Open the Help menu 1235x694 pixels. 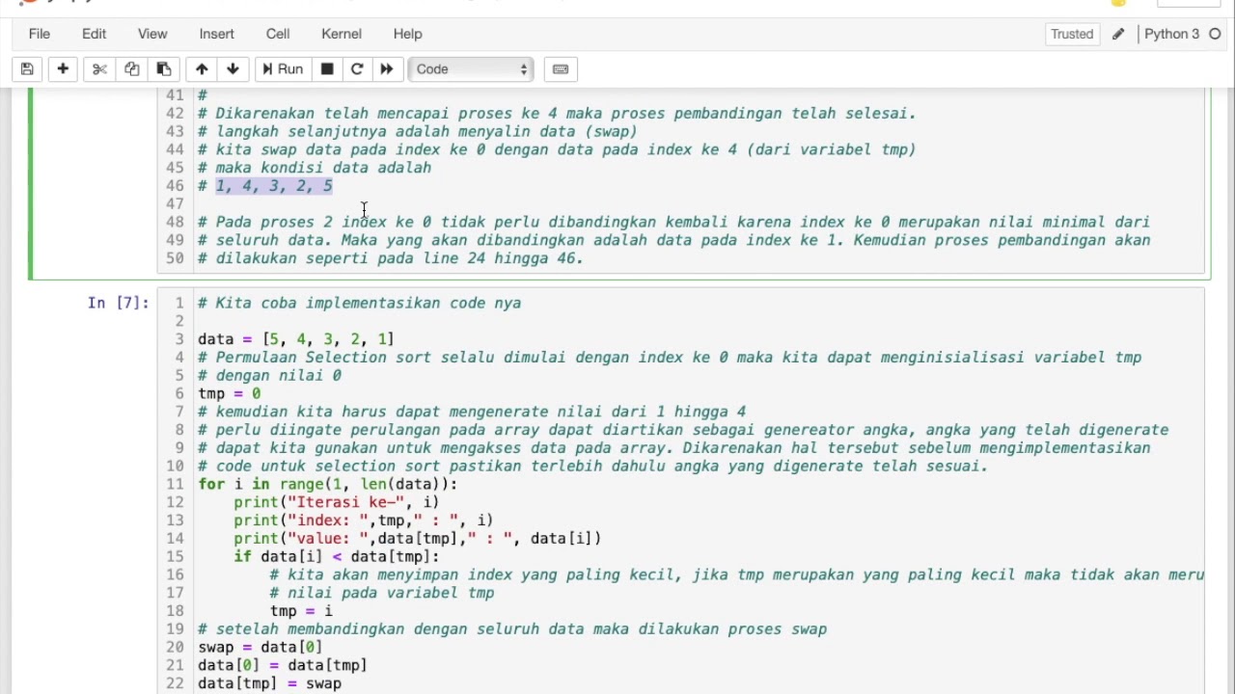click(408, 34)
